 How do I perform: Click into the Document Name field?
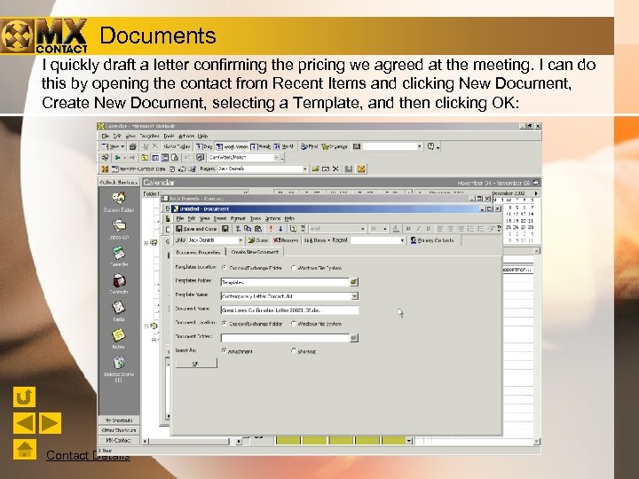[x=289, y=310]
